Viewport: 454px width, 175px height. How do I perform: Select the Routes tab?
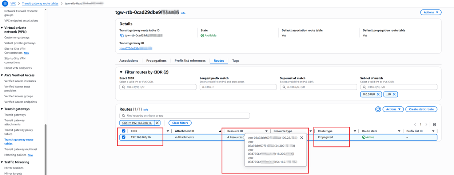[219, 61]
